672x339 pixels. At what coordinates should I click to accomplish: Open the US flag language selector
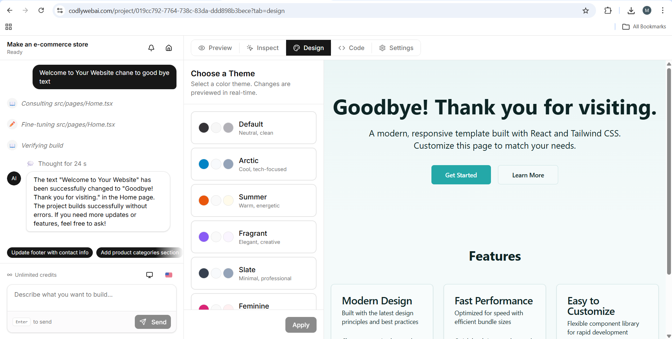[169, 275]
